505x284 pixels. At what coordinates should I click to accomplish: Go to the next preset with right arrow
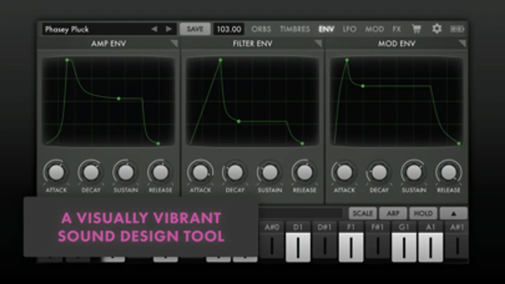169,29
